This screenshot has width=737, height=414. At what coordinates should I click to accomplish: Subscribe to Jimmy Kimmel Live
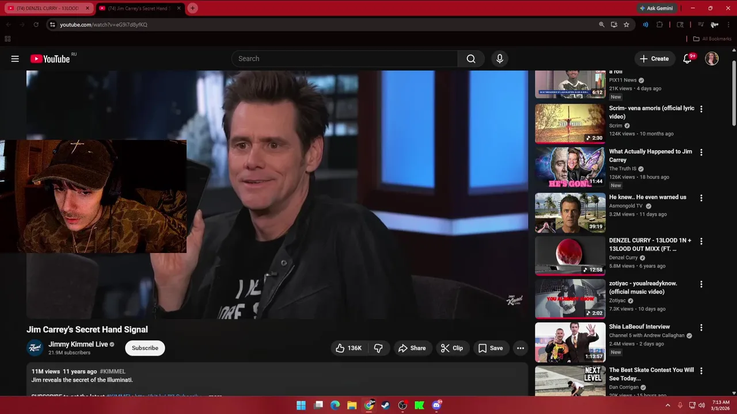click(x=145, y=348)
